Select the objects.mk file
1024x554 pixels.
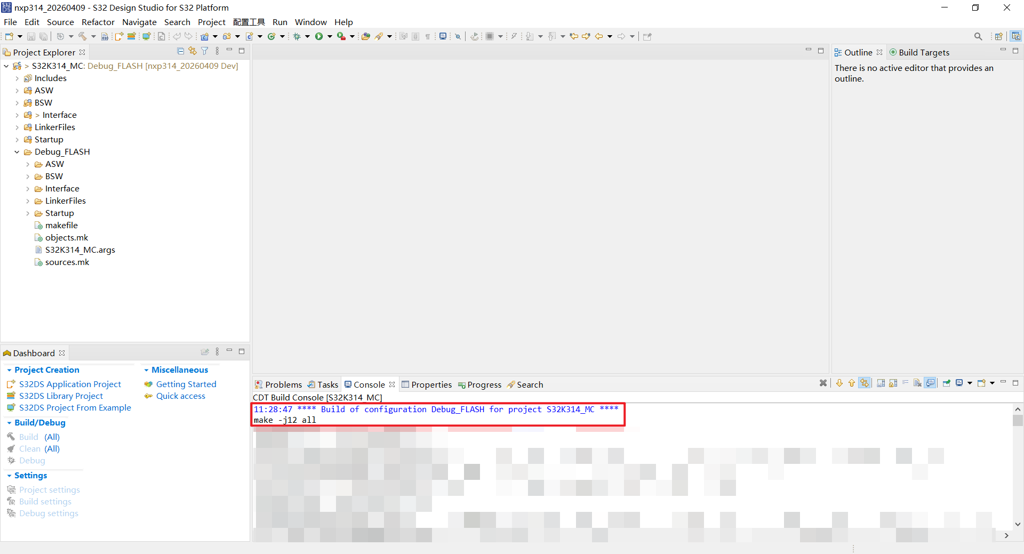click(67, 238)
